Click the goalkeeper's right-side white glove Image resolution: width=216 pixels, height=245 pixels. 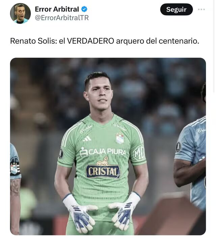(x=124, y=211)
